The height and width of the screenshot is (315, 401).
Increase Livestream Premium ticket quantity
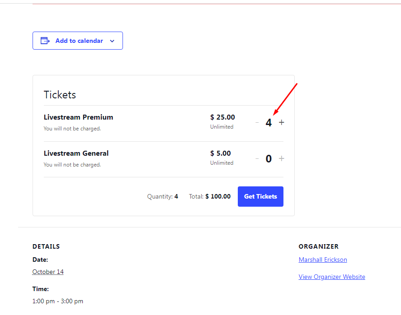tap(281, 123)
